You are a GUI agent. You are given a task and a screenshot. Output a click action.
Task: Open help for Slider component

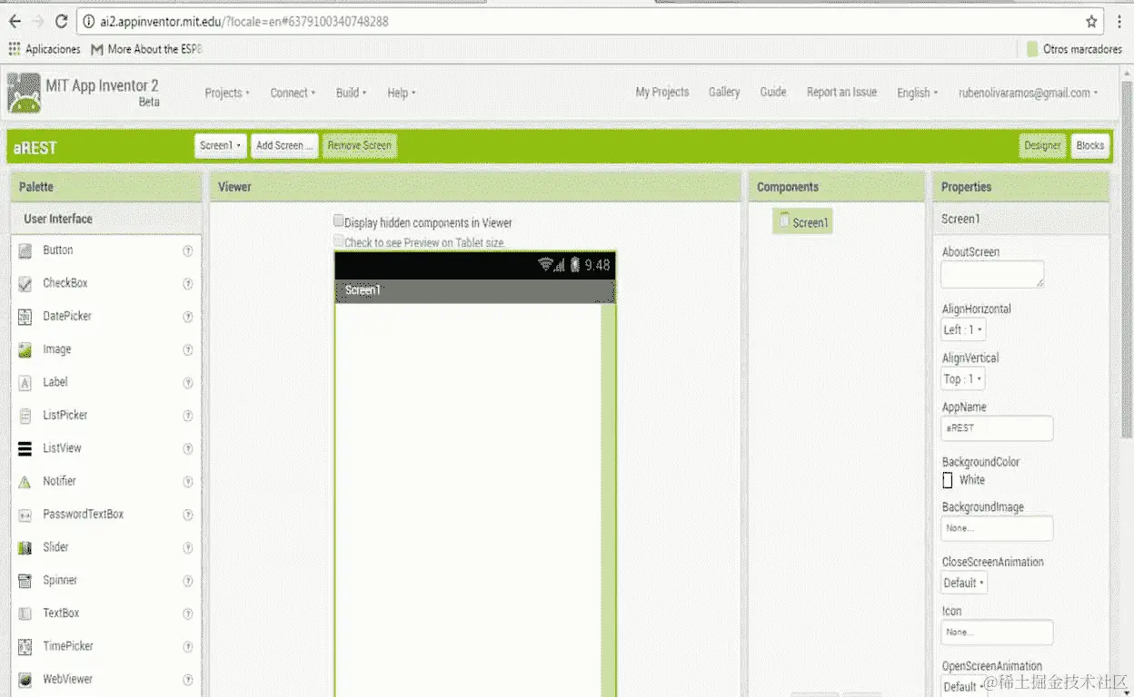point(188,547)
